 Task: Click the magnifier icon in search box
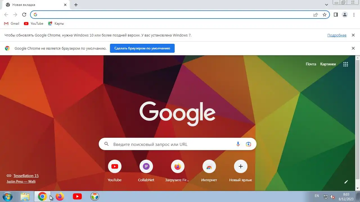click(x=106, y=144)
